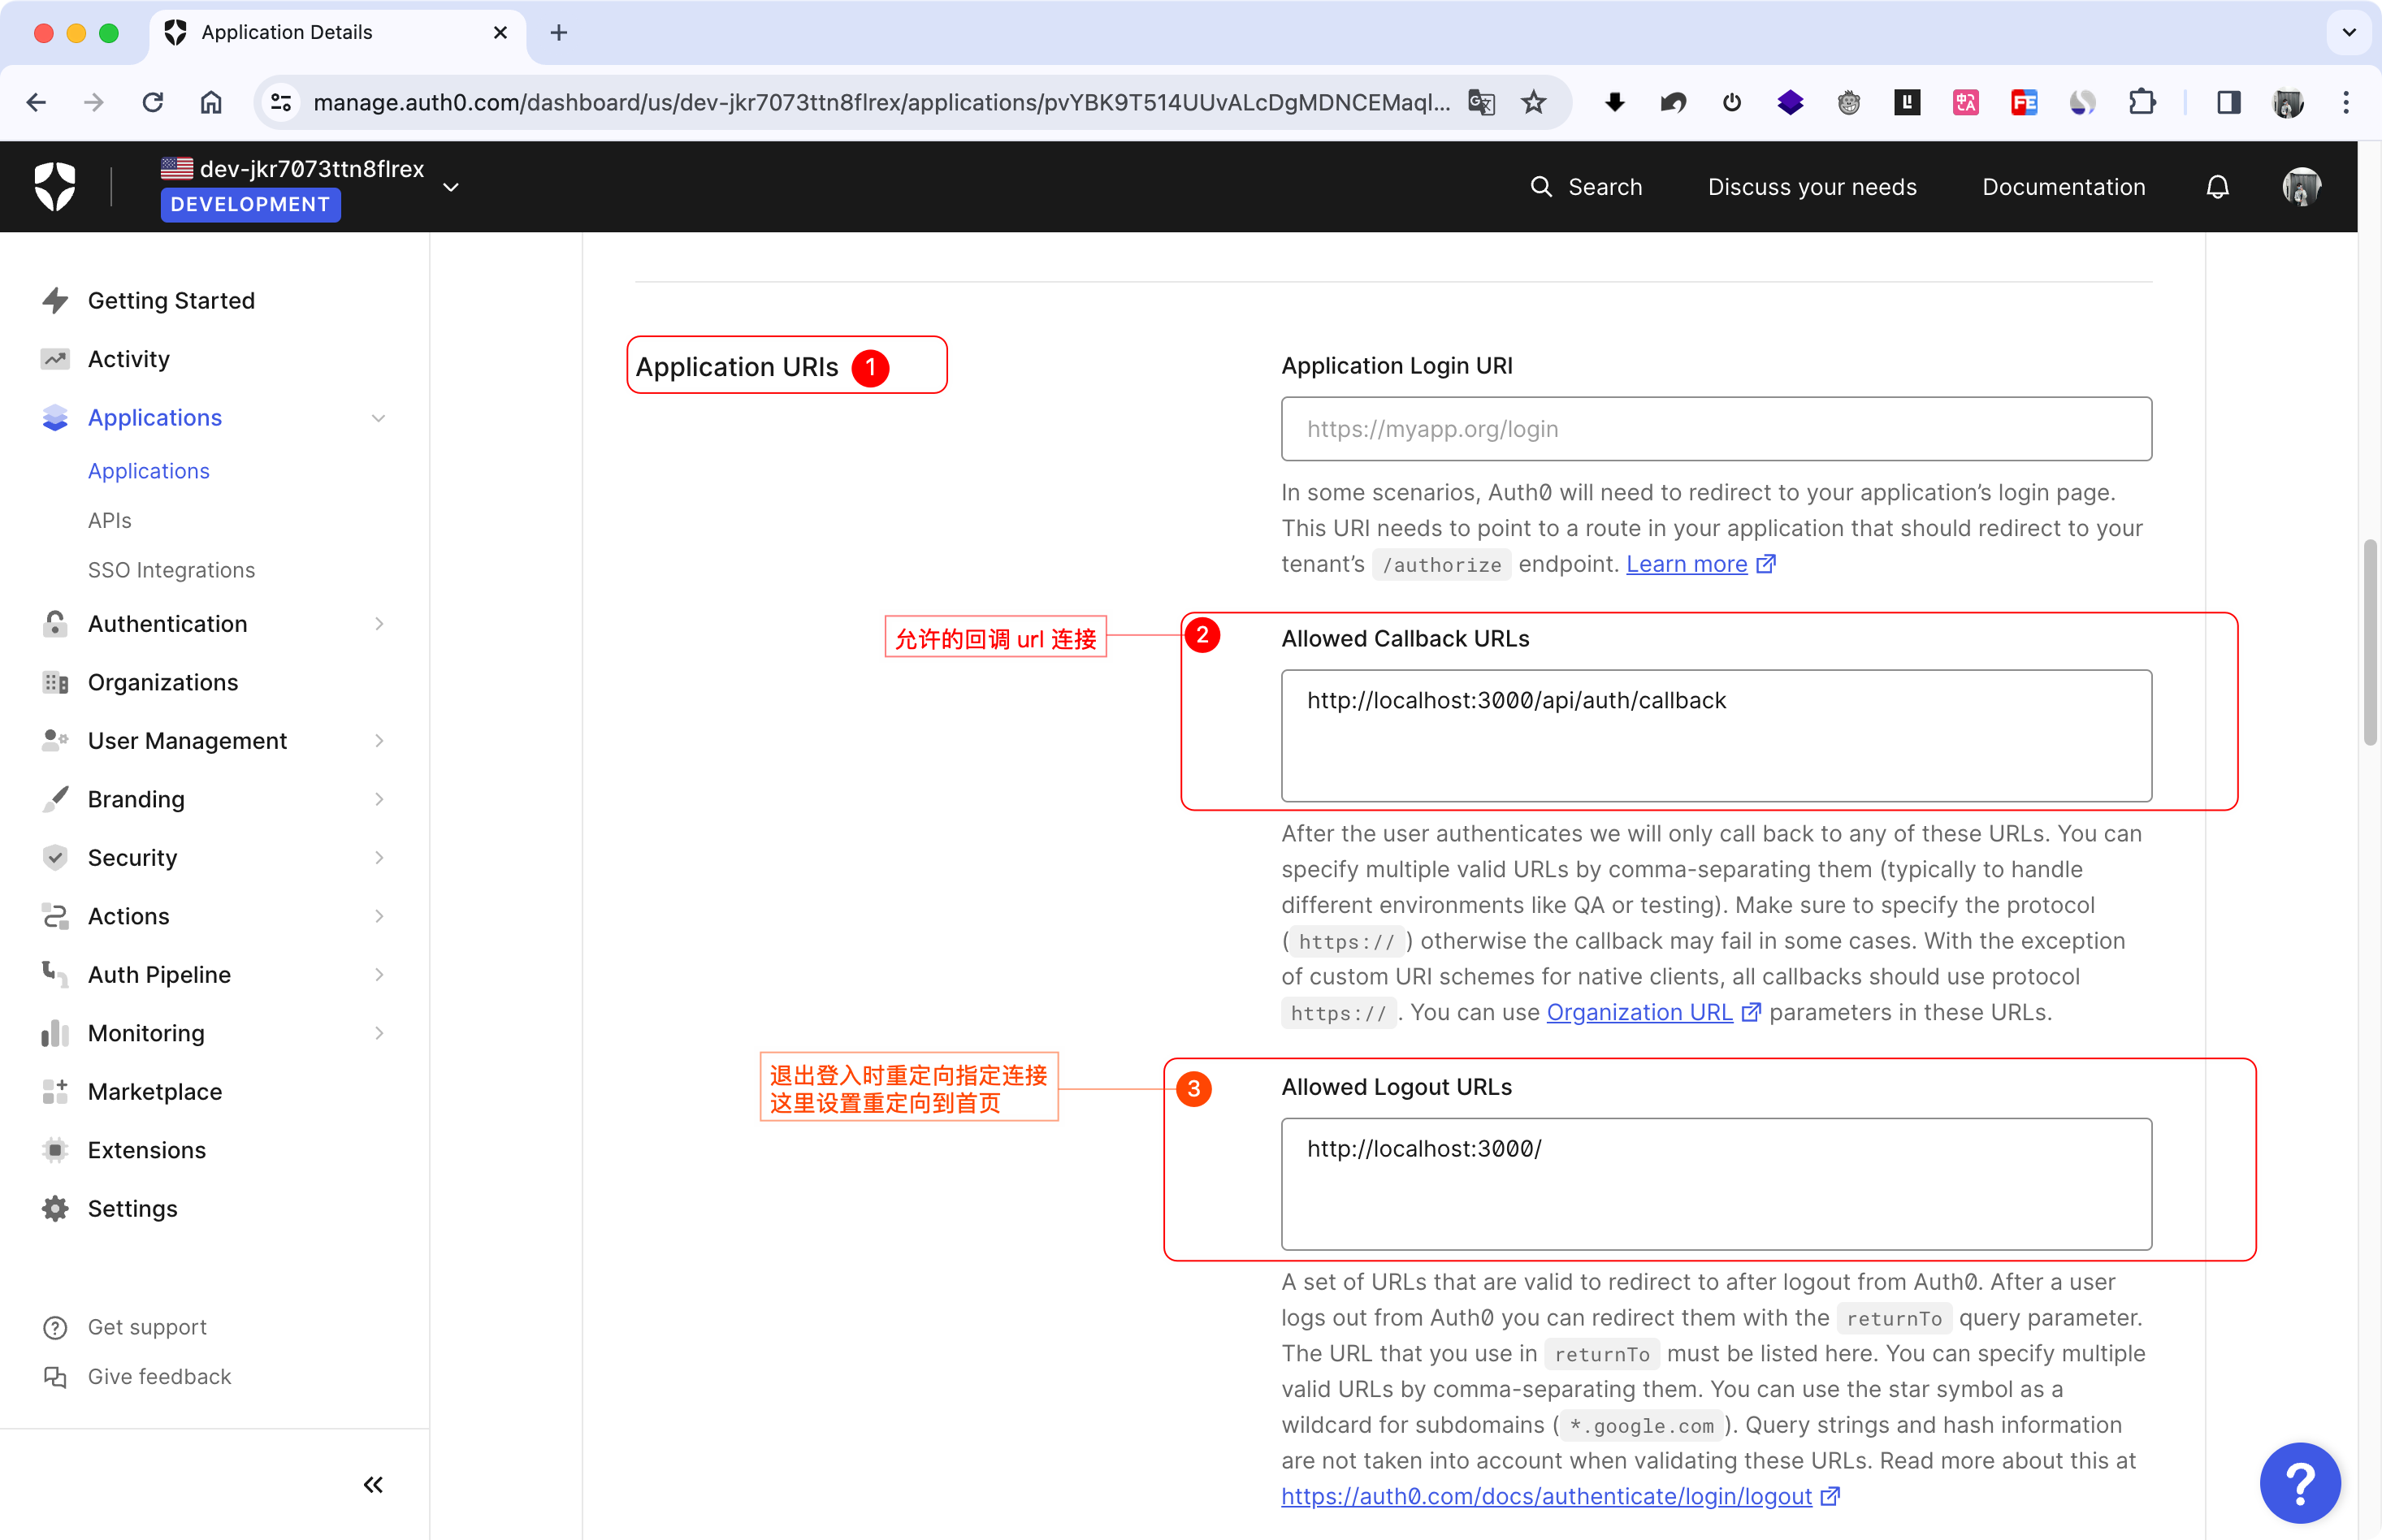Click the Extensions chip icon
Viewport: 2382px width, 1540px height.
coord(55,1150)
